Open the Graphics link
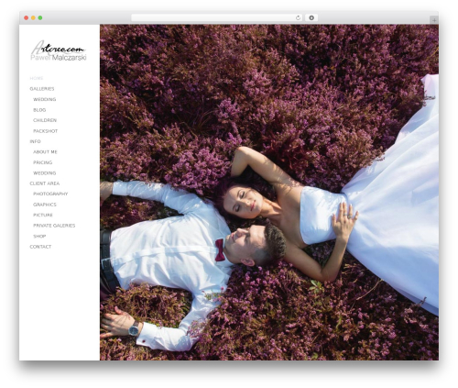The height and width of the screenshot is (388, 458). pos(45,205)
